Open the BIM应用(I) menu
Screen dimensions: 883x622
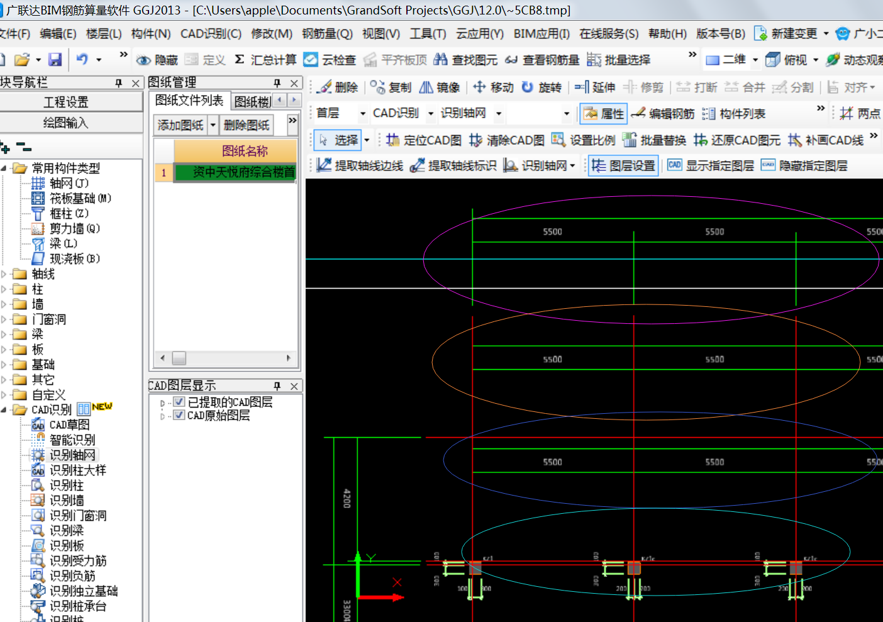[541, 33]
